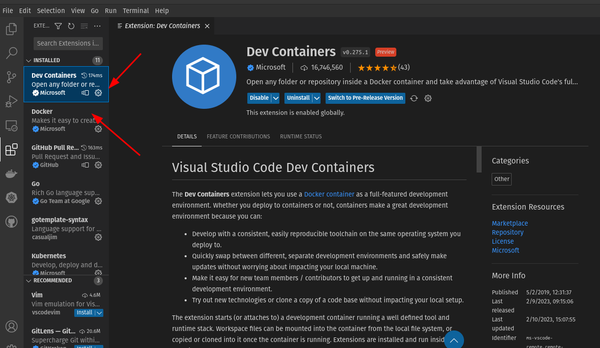This screenshot has height=348, width=600.
Task: Click Switch to Pre-Release Version button
Action: [x=365, y=98]
